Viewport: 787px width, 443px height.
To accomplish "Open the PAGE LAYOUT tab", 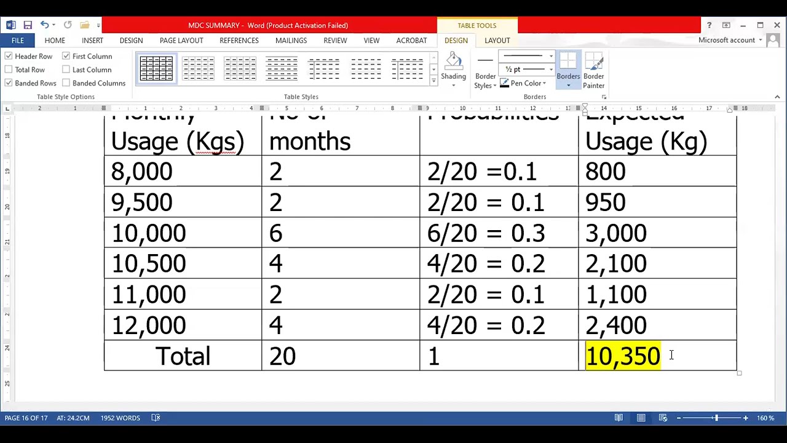I will tap(181, 41).
